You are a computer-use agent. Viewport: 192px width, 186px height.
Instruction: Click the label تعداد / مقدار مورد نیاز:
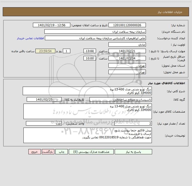pyautogui.click(x=171, y=124)
